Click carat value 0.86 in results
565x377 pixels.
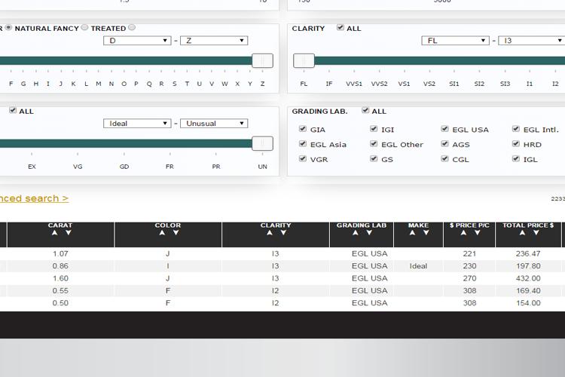[x=60, y=266]
